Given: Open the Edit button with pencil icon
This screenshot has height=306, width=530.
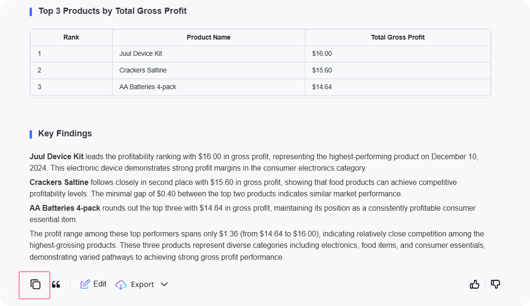Looking at the screenshot, I should [94, 284].
